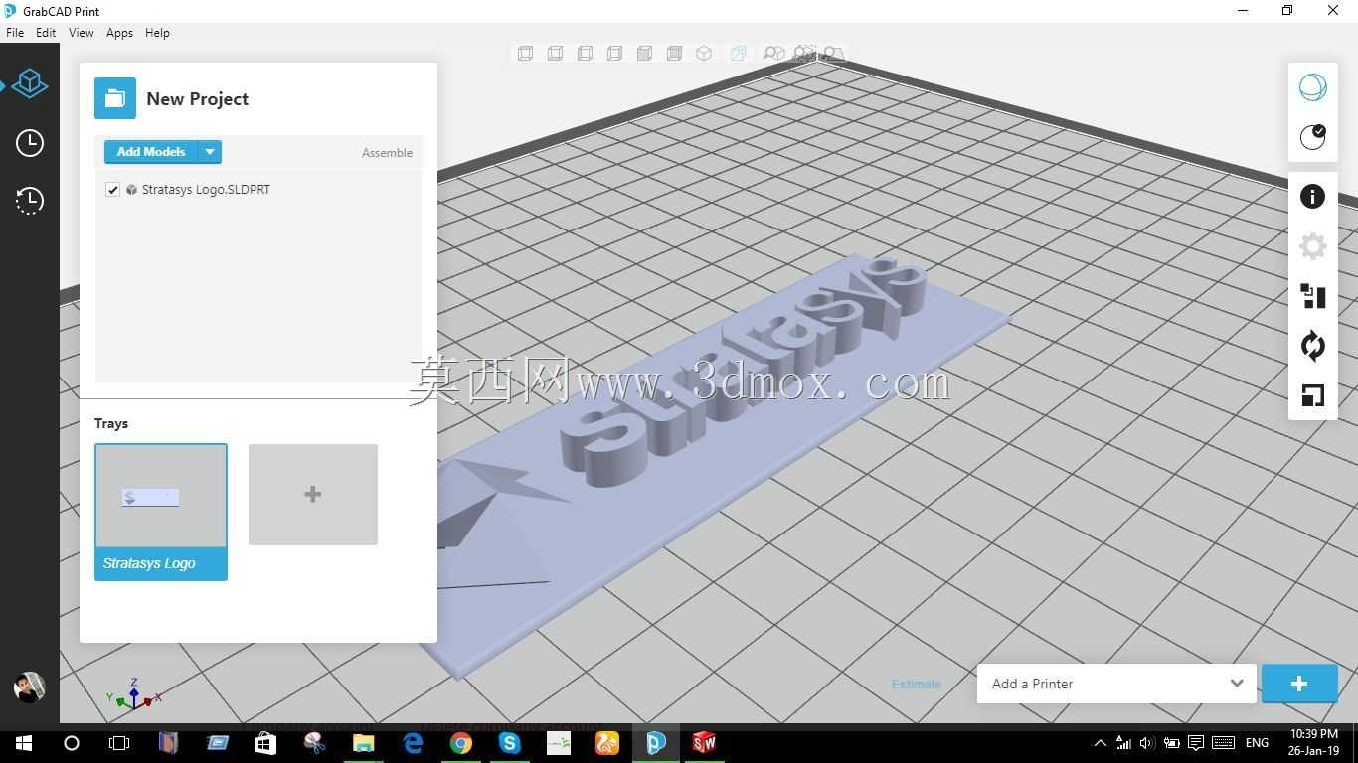The width and height of the screenshot is (1358, 763).
Task: Open the Edit menu
Action: [46, 33]
